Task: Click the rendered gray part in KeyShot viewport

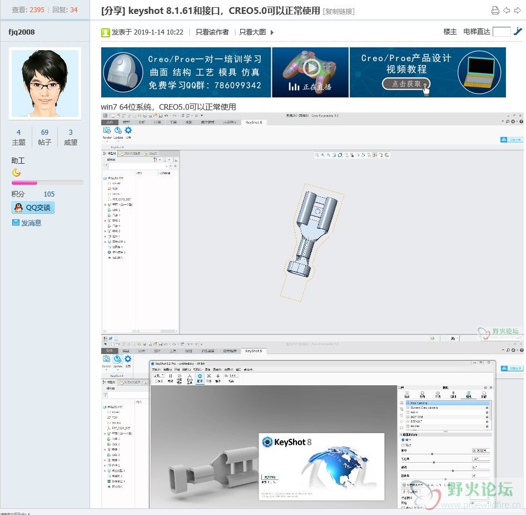Action: (214, 470)
